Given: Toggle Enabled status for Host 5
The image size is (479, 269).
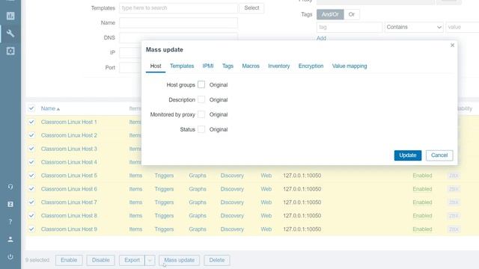Looking at the screenshot, I should click(422, 176).
